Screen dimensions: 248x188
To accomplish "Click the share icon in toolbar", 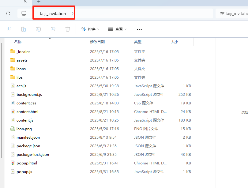I will (53, 29).
